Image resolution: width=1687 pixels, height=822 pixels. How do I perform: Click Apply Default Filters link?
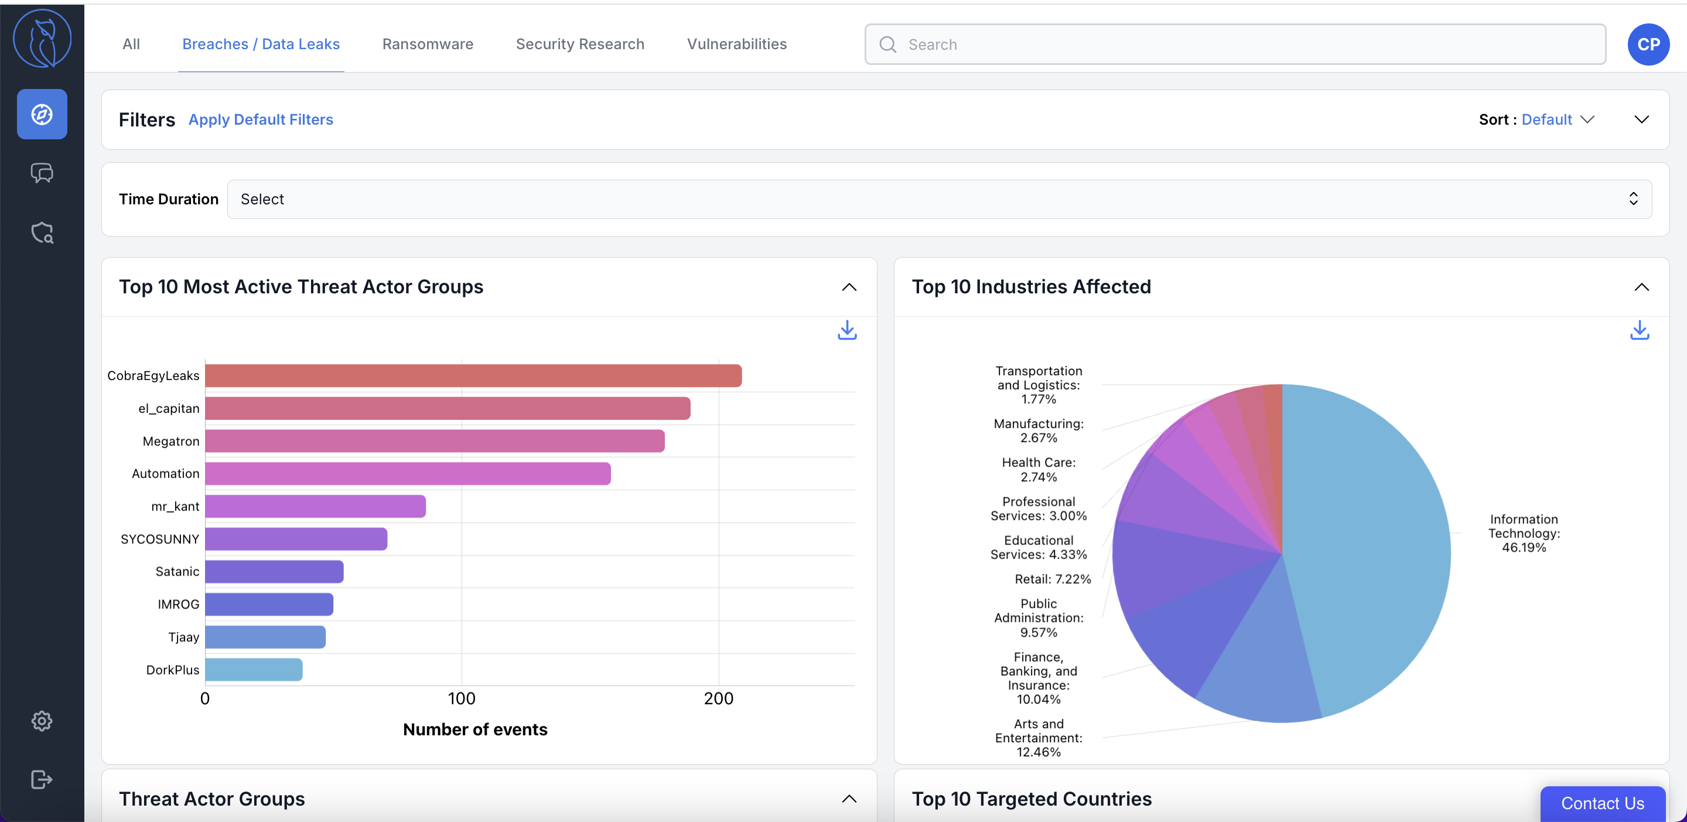coord(261,119)
